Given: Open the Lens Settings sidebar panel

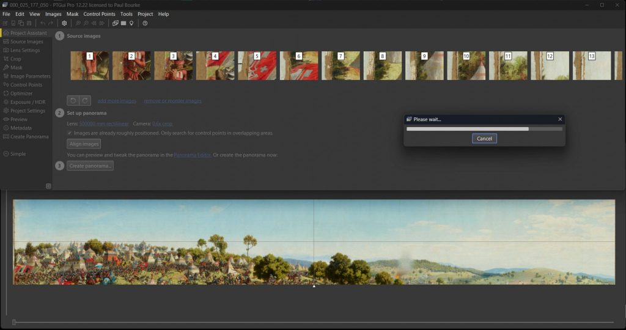Looking at the screenshot, I should coord(24,50).
